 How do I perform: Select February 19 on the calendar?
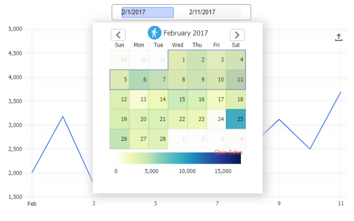120,119
